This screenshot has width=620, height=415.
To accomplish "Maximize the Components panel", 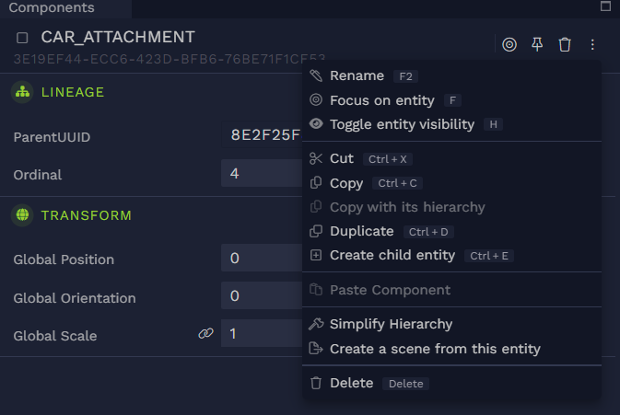I will (605, 6).
